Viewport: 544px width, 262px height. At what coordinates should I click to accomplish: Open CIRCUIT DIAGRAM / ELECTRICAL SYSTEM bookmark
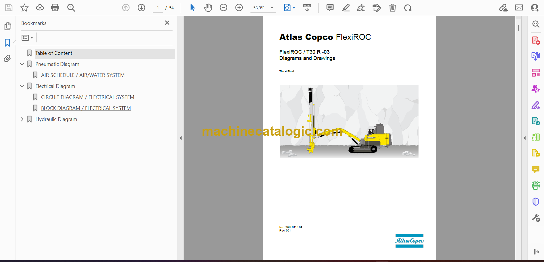click(x=88, y=97)
